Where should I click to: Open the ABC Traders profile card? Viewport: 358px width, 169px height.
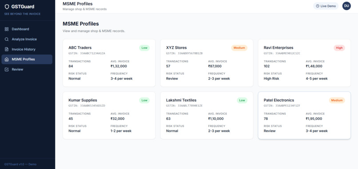click(x=109, y=63)
